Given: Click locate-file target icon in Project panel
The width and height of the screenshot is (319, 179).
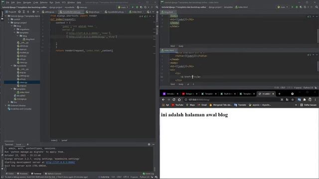Looking at the screenshot, I should click(19, 12).
